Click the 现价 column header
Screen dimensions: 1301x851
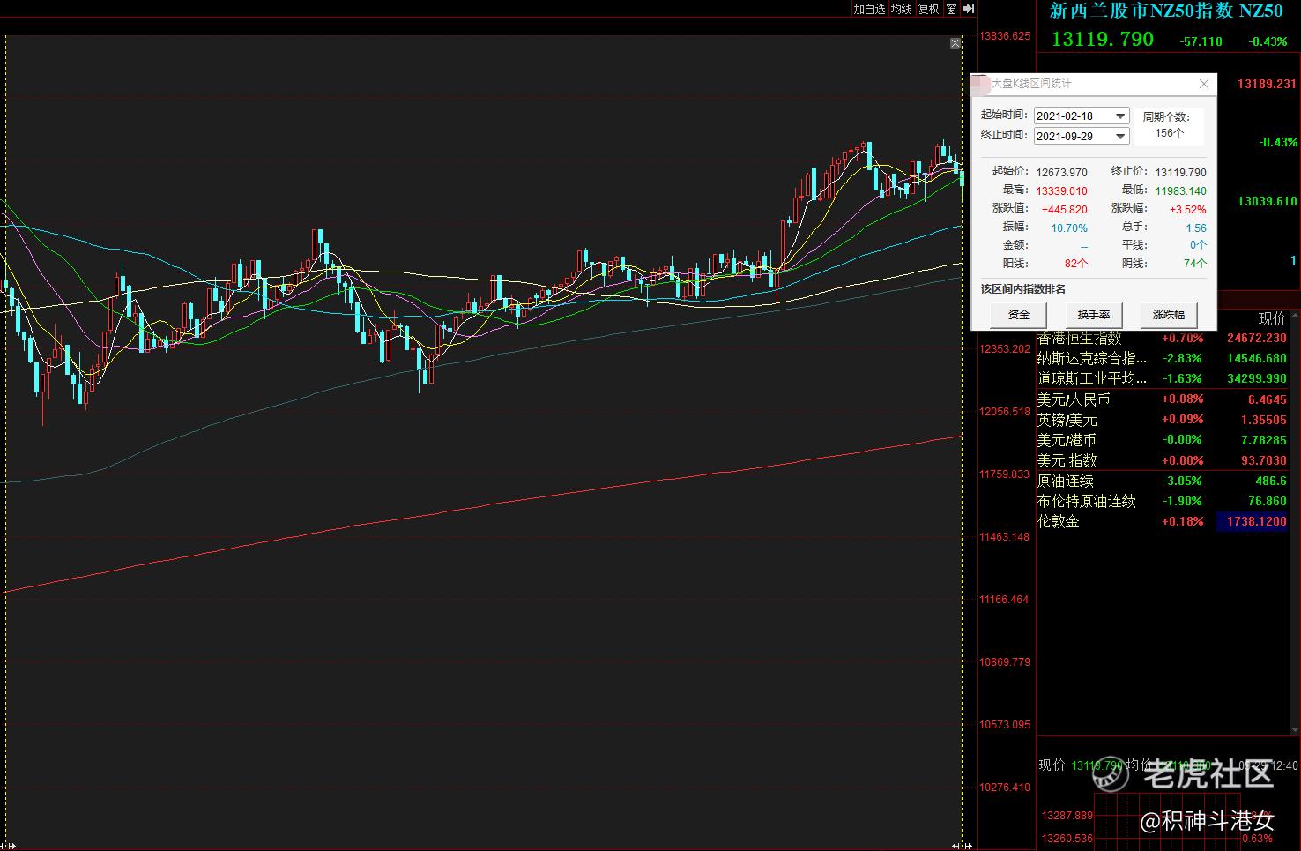point(1272,319)
